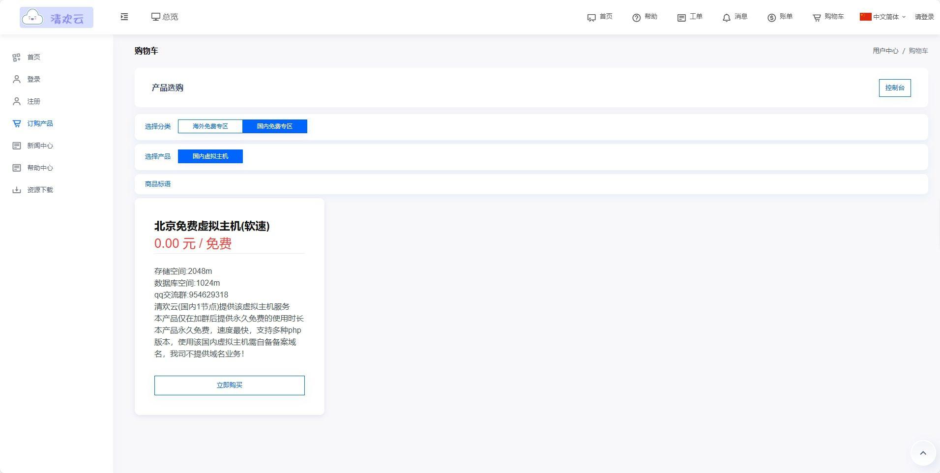
Task: Click 用户中心 in the breadcrumb
Action: (x=885, y=51)
